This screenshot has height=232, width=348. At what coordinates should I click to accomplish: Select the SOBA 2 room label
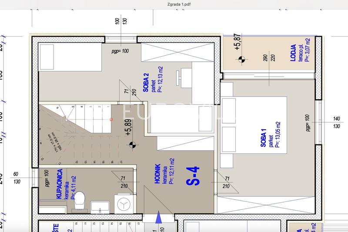(x=146, y=82)
